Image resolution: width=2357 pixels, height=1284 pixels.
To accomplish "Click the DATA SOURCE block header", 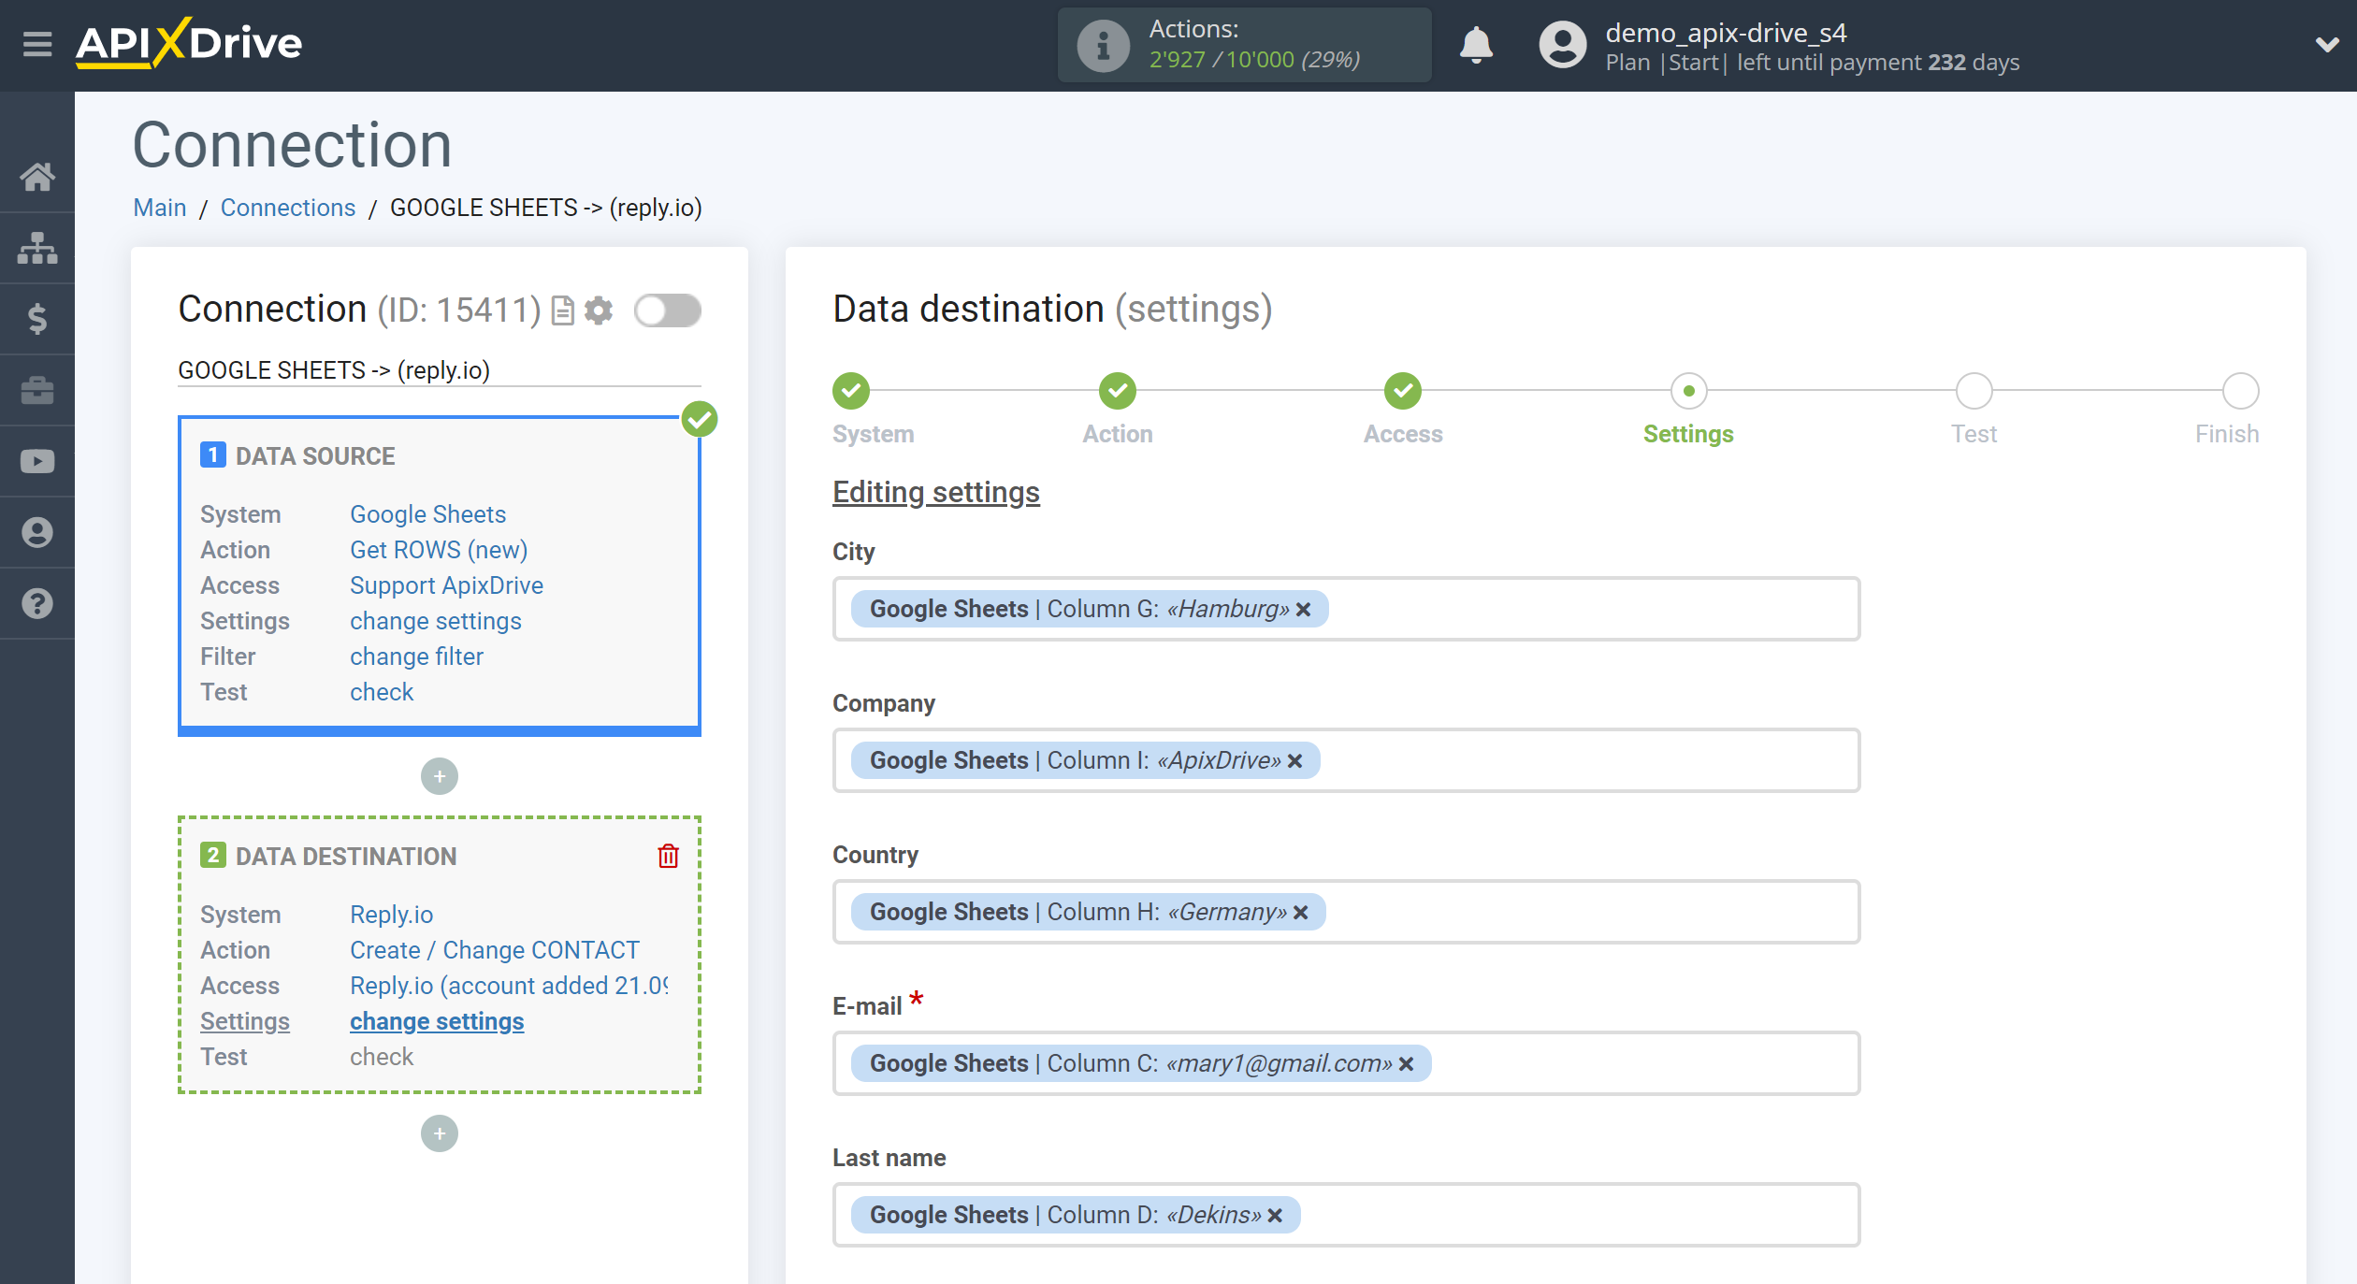I will point(315,456).
